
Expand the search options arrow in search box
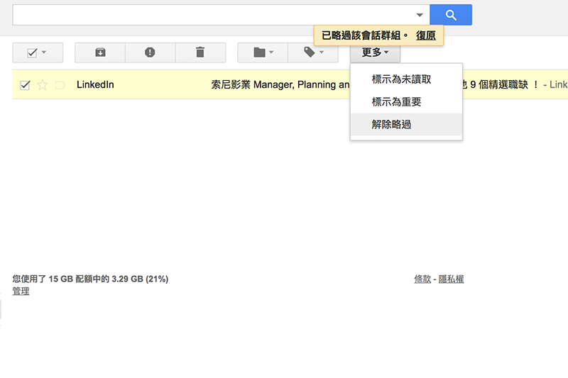click(420, 15)
